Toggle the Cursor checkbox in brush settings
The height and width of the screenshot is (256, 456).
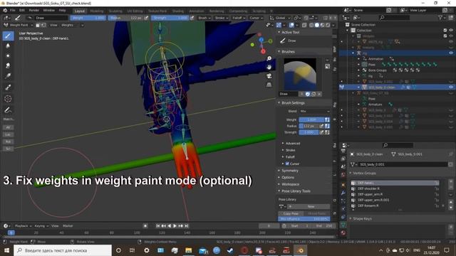[287, 164]
